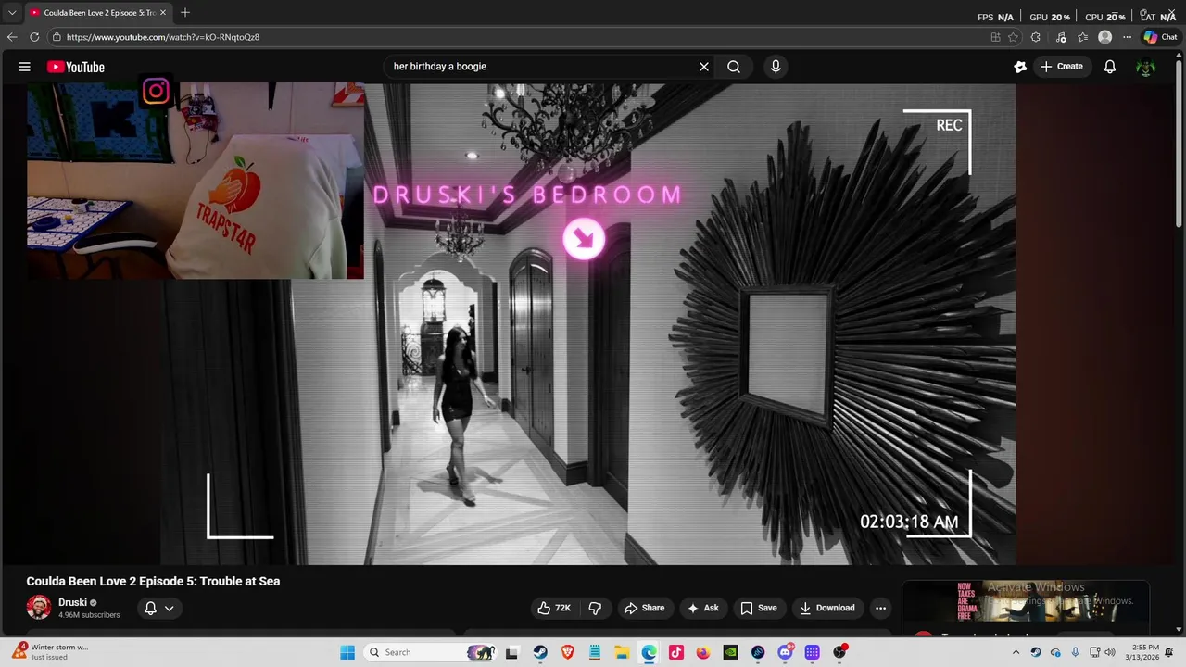Reload the YouTube page
Viewport: 1186px width, 667px height.
(x=34, y=37)
